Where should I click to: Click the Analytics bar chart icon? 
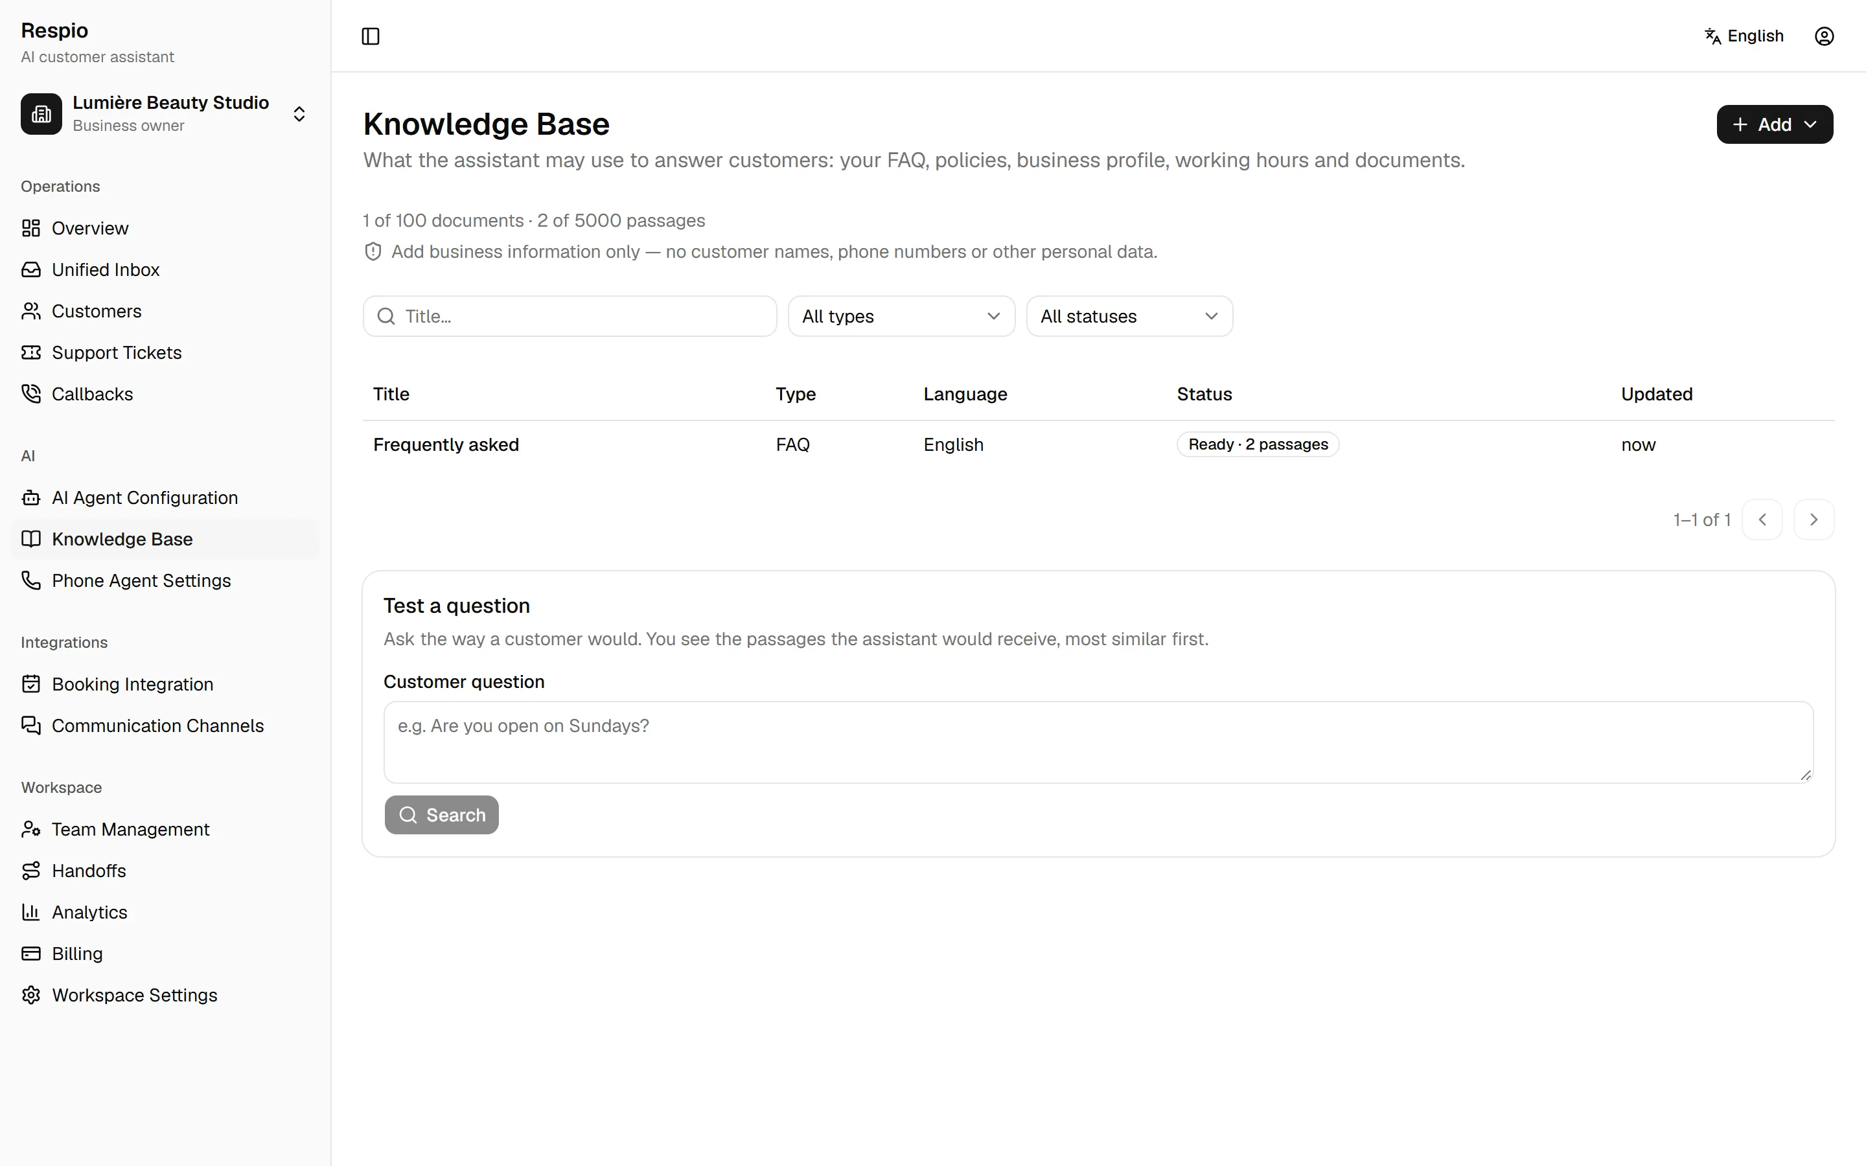(31, 912)
